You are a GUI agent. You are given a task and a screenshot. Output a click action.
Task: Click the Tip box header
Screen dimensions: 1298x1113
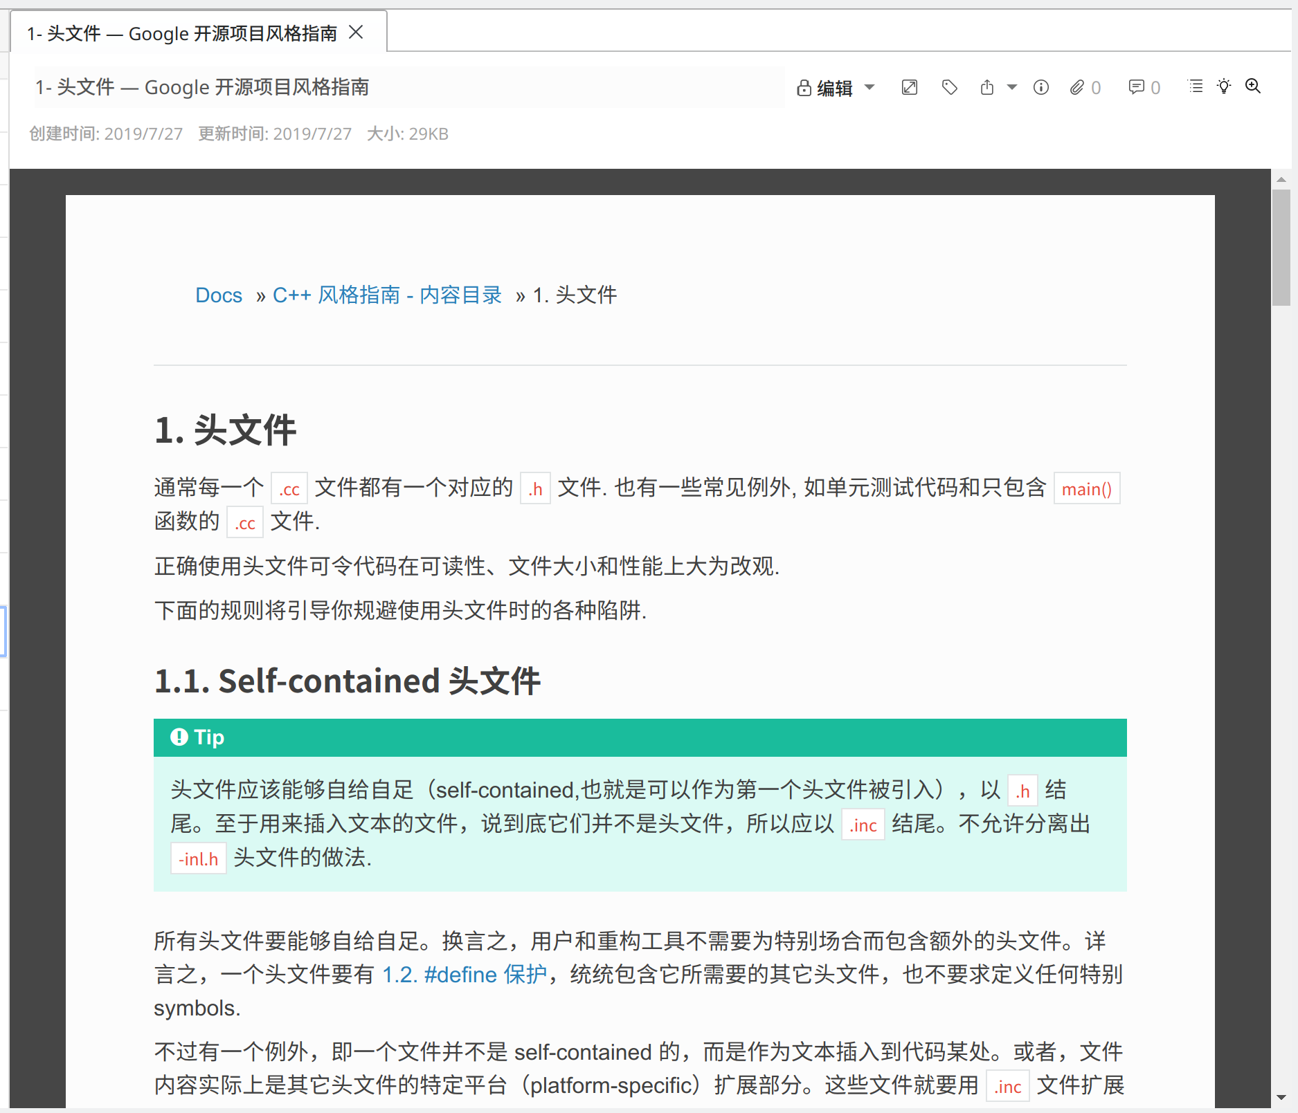640,737
